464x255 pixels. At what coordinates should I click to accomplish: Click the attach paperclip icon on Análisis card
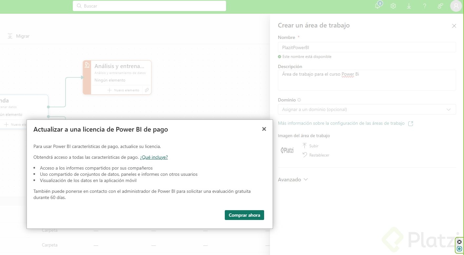click(x=147, y=90)
